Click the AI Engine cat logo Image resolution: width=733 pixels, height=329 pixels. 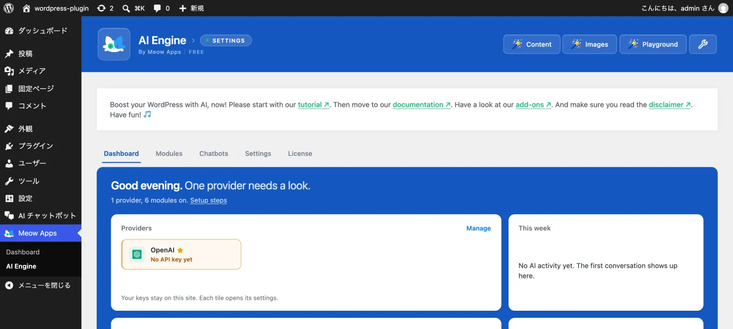[114, 44]
